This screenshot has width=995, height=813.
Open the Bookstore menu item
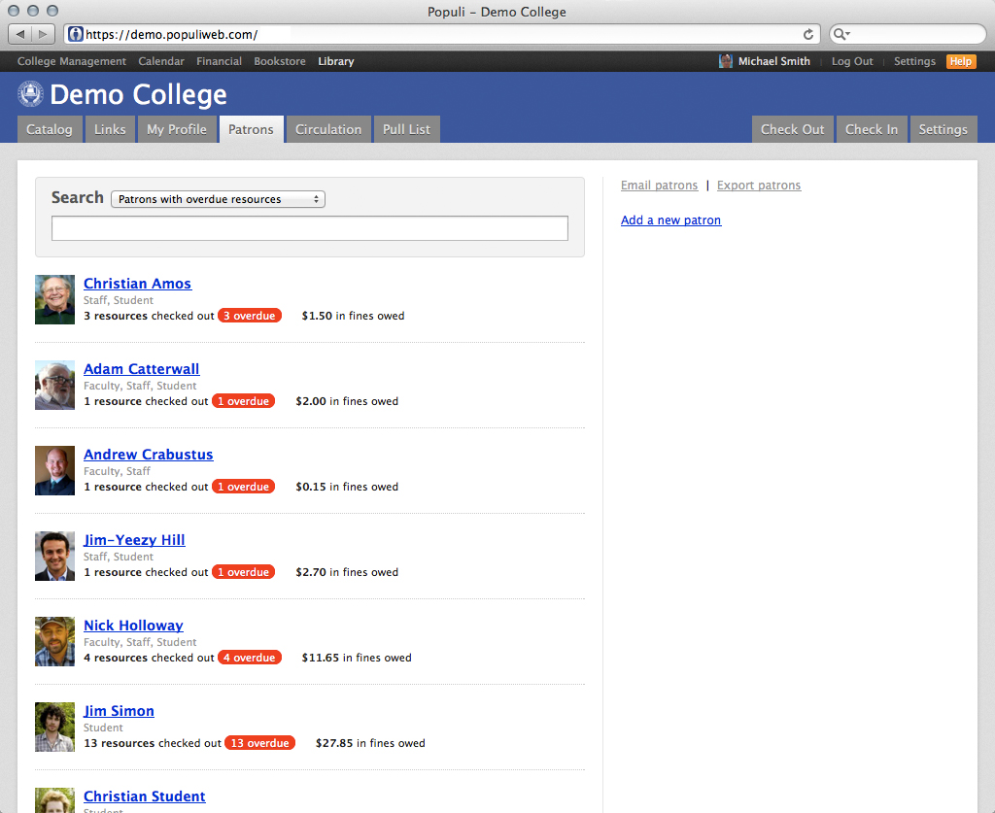coord(280,61)
